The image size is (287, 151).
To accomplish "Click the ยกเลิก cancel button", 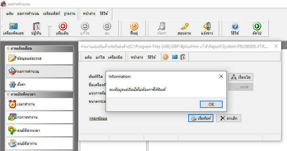I will (228, 118).
